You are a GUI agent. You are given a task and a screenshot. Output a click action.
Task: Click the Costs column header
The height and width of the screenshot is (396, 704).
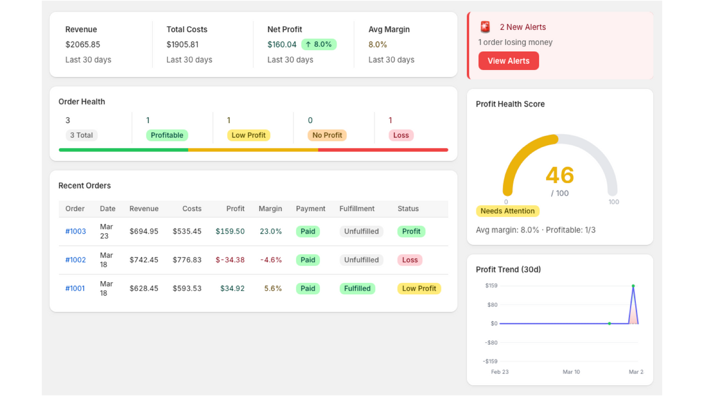(192, 209)
